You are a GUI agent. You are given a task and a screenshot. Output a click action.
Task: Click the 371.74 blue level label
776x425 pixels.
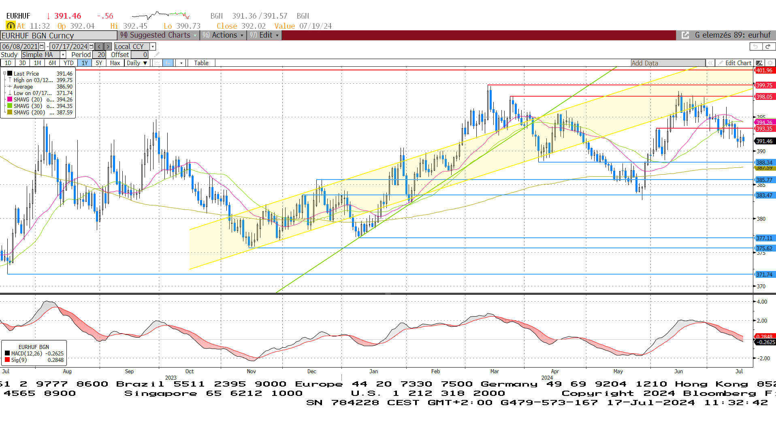pos(764,275)
